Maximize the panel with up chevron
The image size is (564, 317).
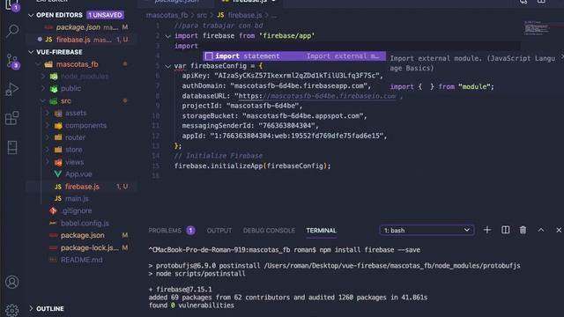click(x=541, y=230)
